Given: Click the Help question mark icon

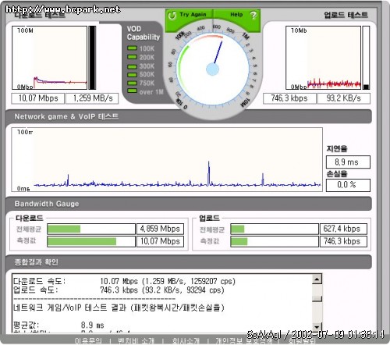Looking at the screenshot, I should pyautogui.click(x=253, y=15).
